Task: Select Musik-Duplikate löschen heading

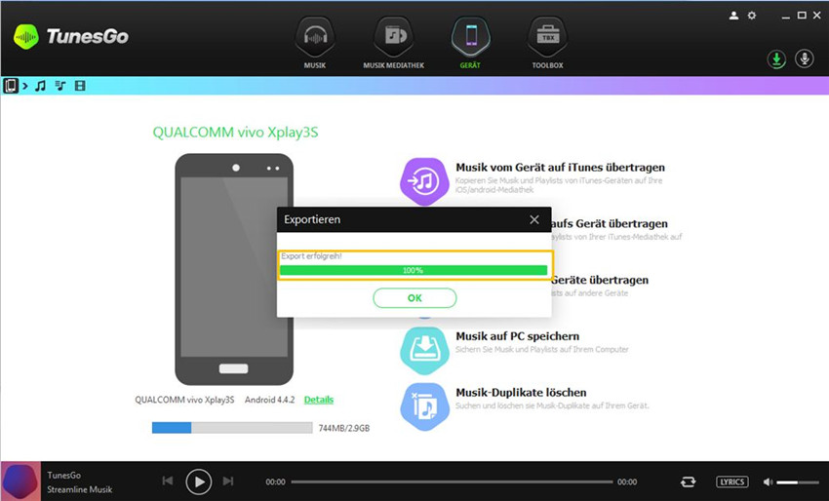Action: tap(522, 392)
